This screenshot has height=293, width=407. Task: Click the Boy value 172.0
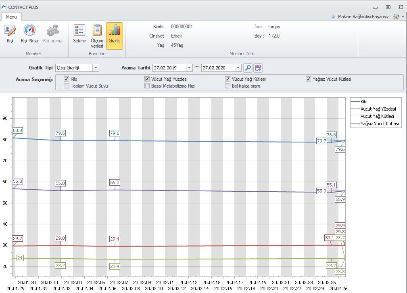(x=274, y=36)
